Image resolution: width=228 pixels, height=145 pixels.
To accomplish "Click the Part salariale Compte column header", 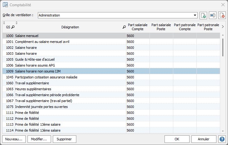I will 138,27.
